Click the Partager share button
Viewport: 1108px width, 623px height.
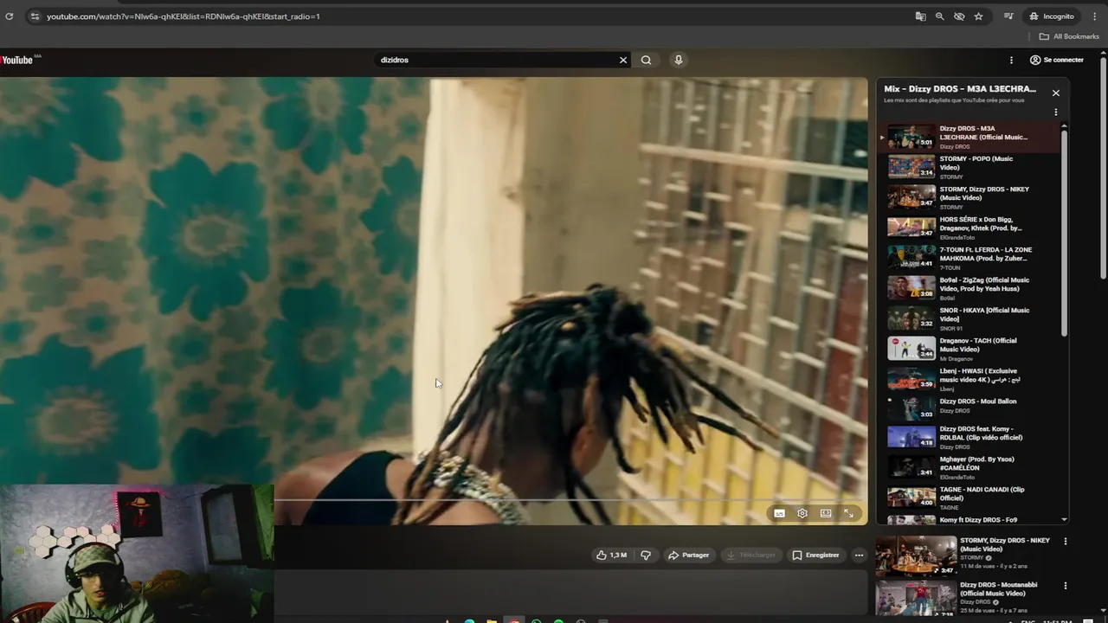click(x=689, y=555)
